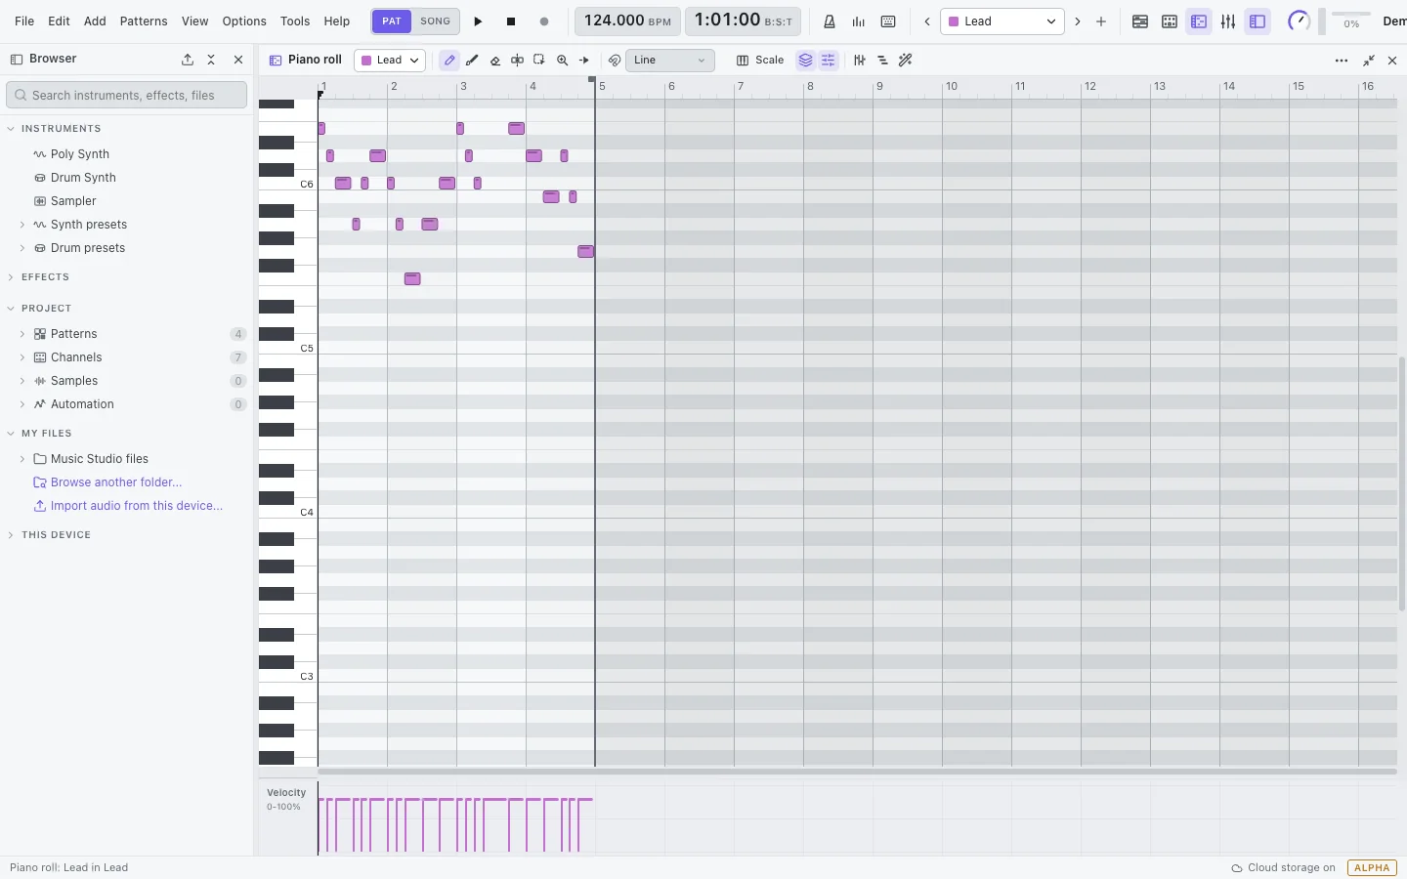
Task: Toggle ghost notes layers button
Action: click(x=805, y=61)
